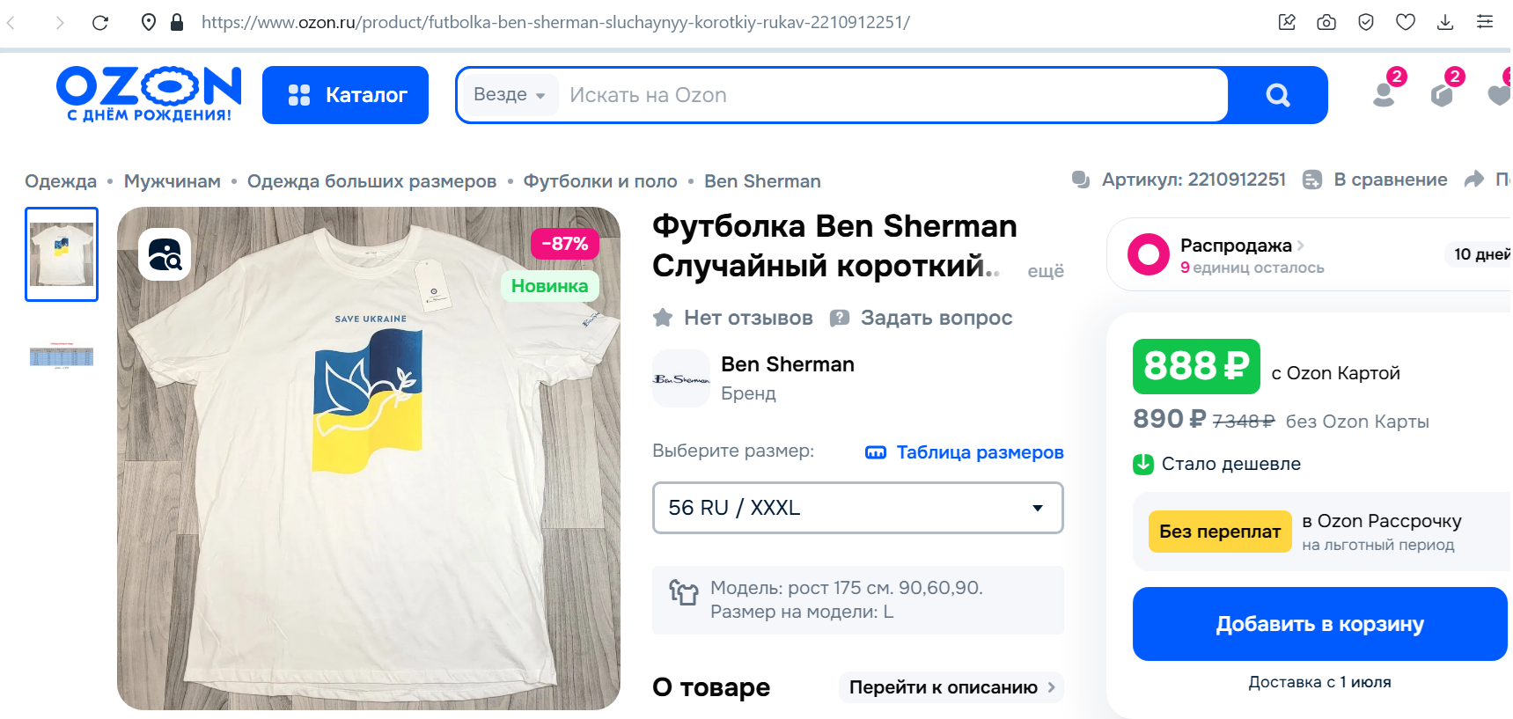
Task: Open the orders box icon
Action: (1442, 93)
